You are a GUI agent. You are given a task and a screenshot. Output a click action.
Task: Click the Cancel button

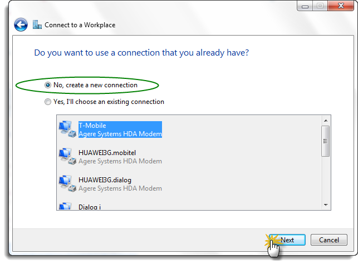tap(329, 240)
